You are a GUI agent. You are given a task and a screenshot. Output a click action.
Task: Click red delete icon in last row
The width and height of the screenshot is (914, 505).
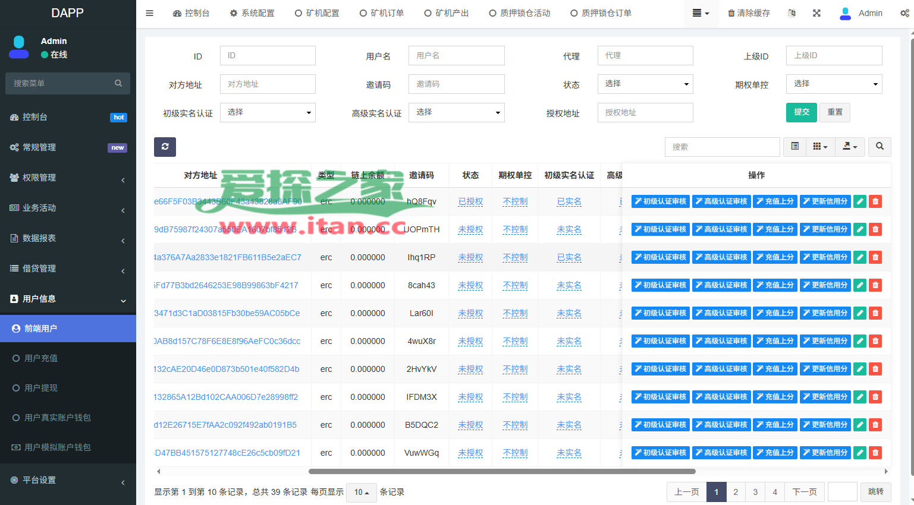pyautogui.click(x=875, y=453)
